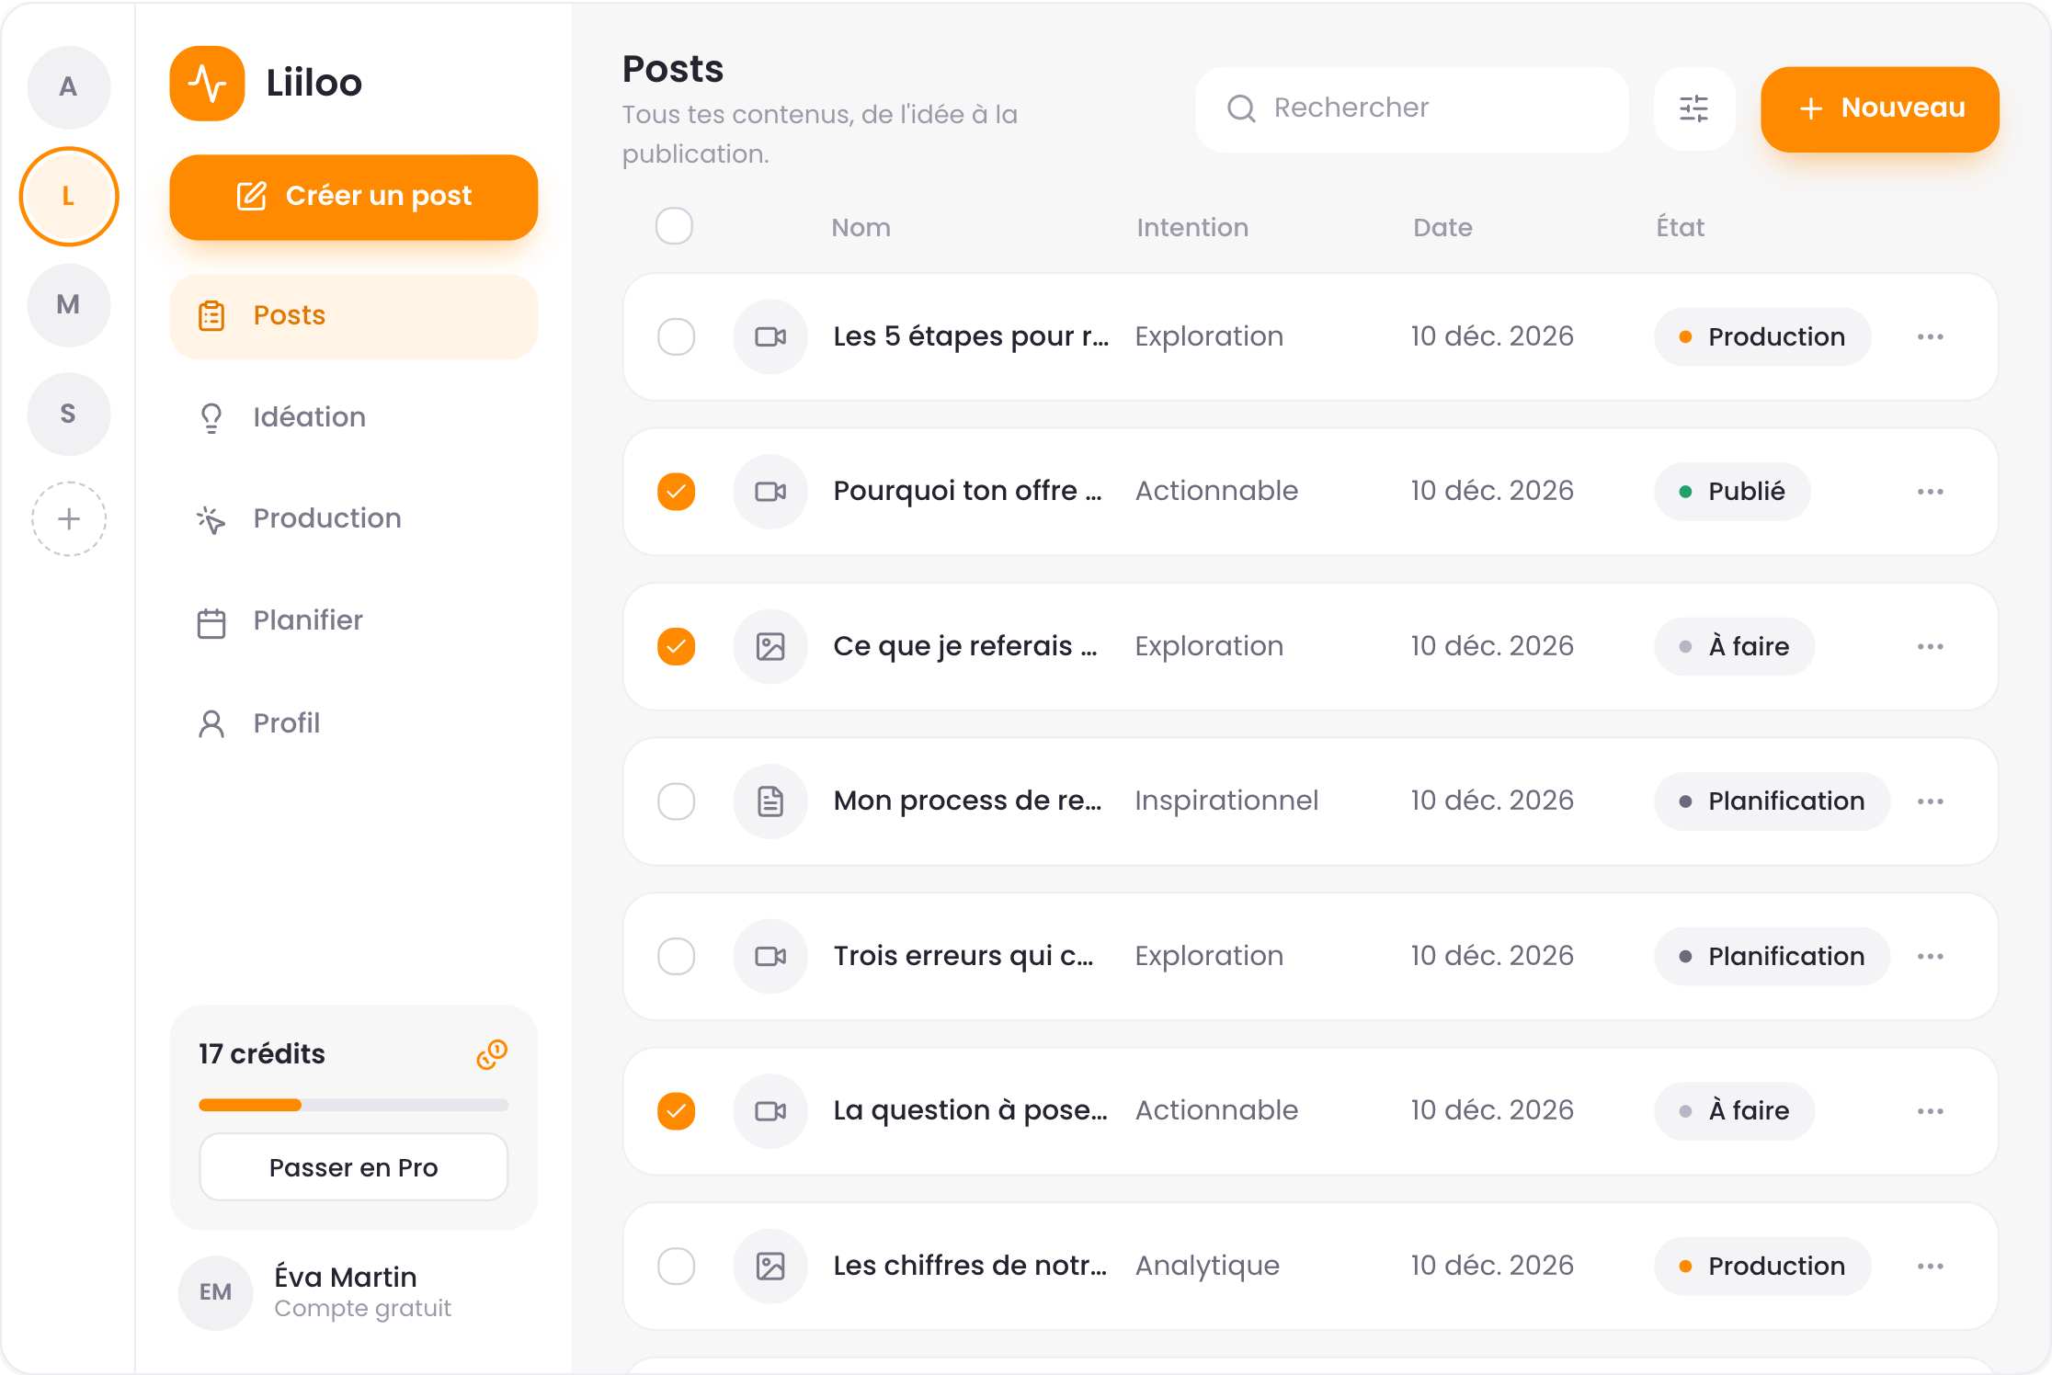Click image icon on 'Les chiffres de notr' row
The width and height of the screenshot is (2052, 1375).
770,1266
